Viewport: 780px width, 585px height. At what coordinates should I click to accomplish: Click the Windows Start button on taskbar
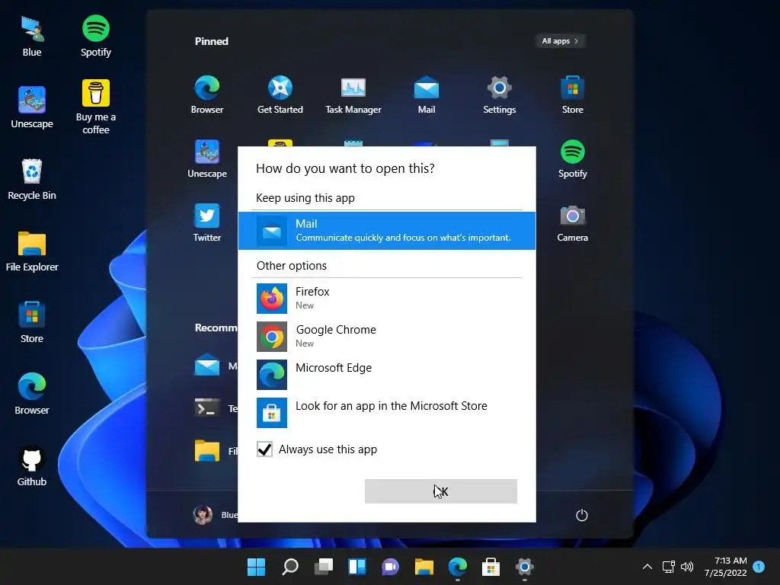pos(256,567)
